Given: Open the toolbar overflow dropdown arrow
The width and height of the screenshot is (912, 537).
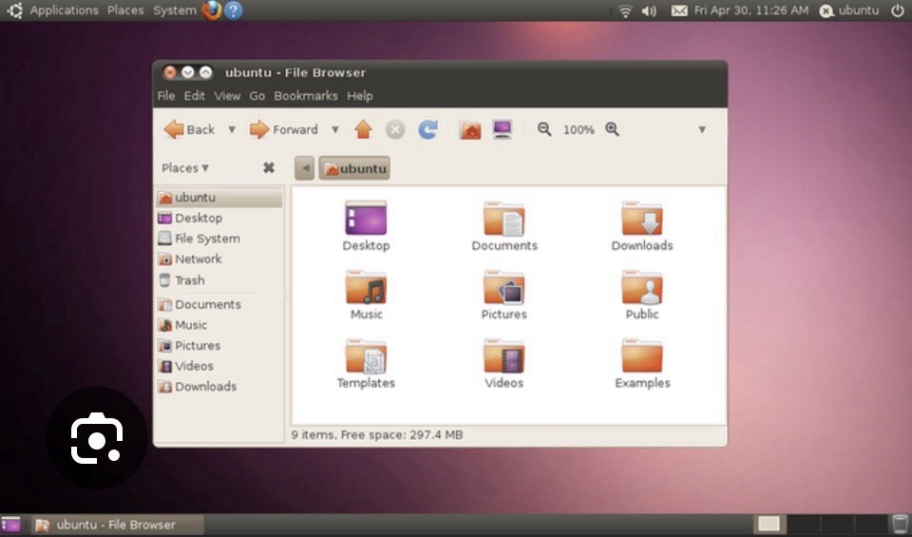Looking at the screenshot, I should (x=702, y=129).
